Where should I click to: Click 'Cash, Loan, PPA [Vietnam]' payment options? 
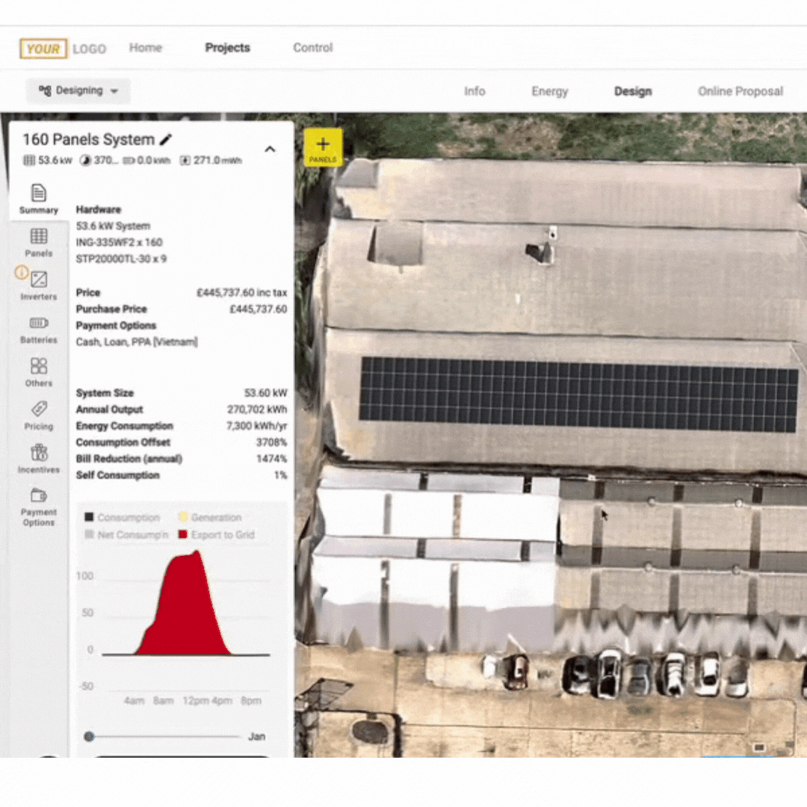(x=137, y=342)
